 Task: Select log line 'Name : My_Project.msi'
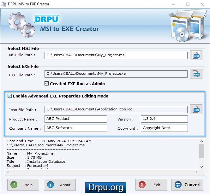point(31,153)
